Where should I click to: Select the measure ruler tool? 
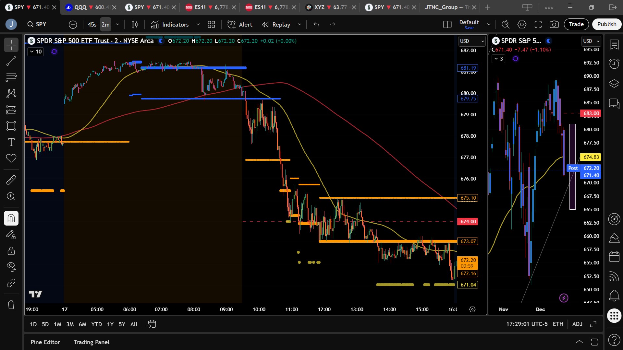(11, 180)
